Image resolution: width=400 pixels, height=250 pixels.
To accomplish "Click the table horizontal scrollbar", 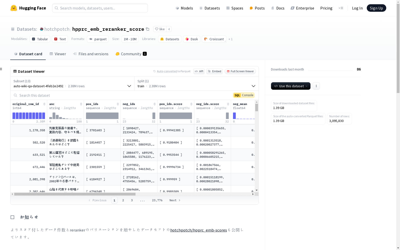I will 75,194.
